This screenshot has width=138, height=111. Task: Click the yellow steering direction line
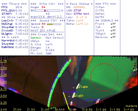pos(66,101)
